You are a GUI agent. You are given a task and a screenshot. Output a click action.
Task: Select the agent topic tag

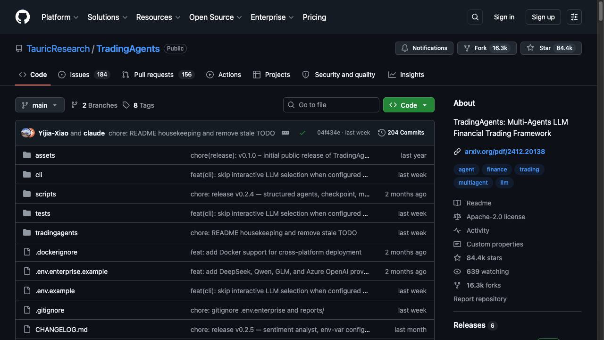pyautogui.click(x=466, y=170)
